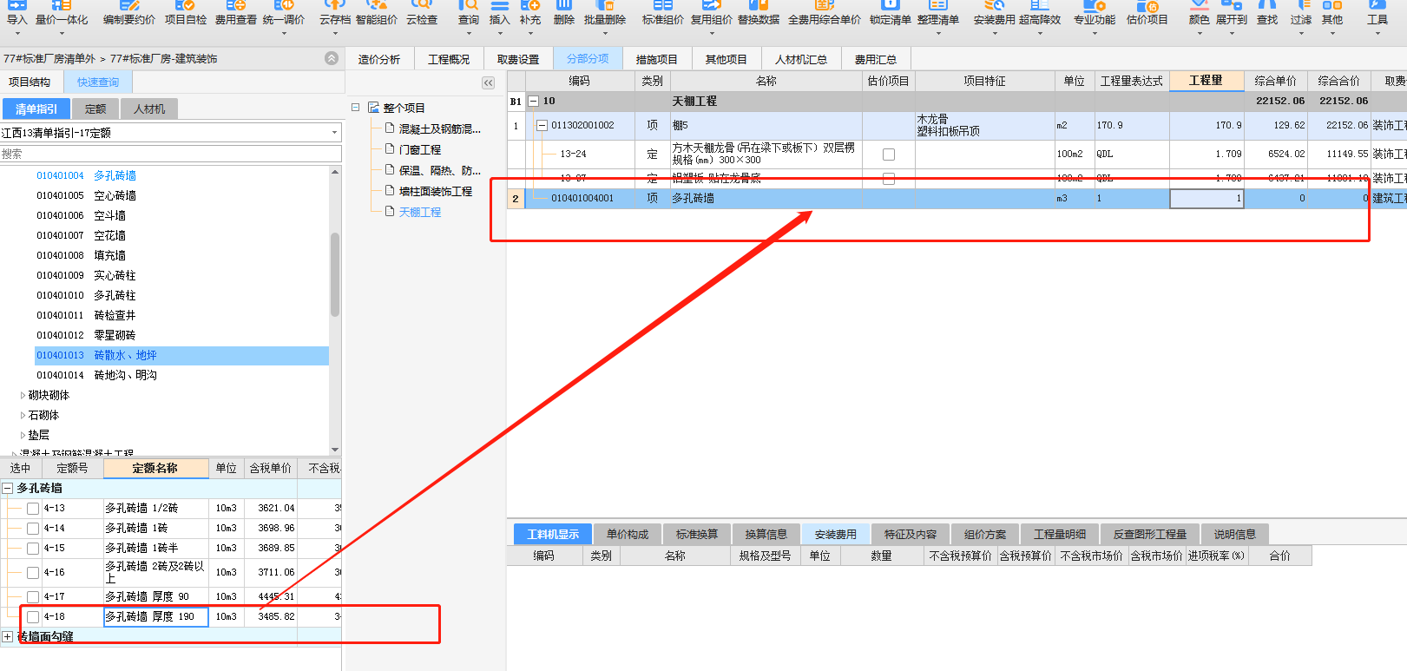This screenshot has height=671, width=1407.
Task: Switch to the 快速查询 tab
Action: click(x=98, y=82)
